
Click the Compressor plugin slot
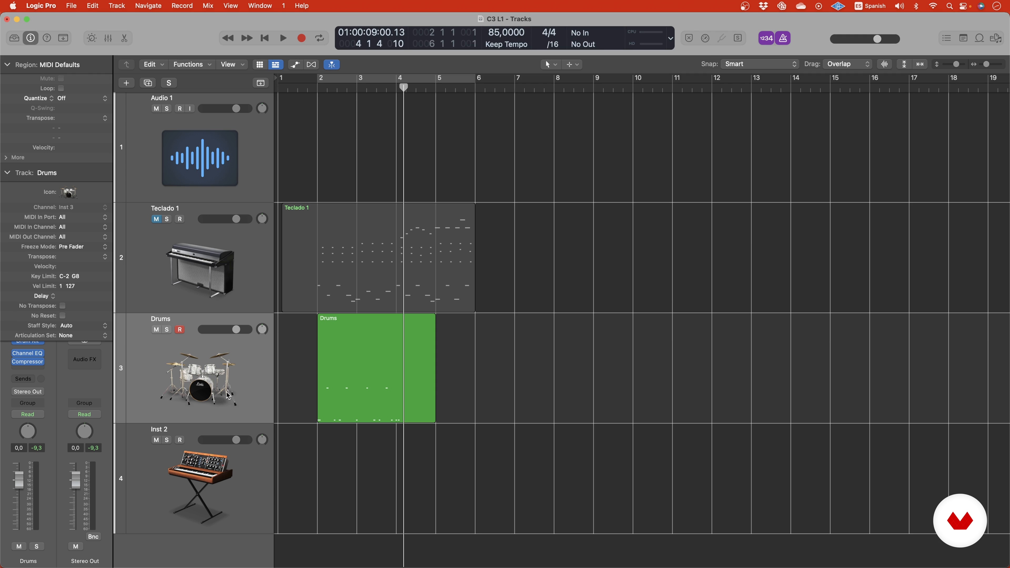27,362
